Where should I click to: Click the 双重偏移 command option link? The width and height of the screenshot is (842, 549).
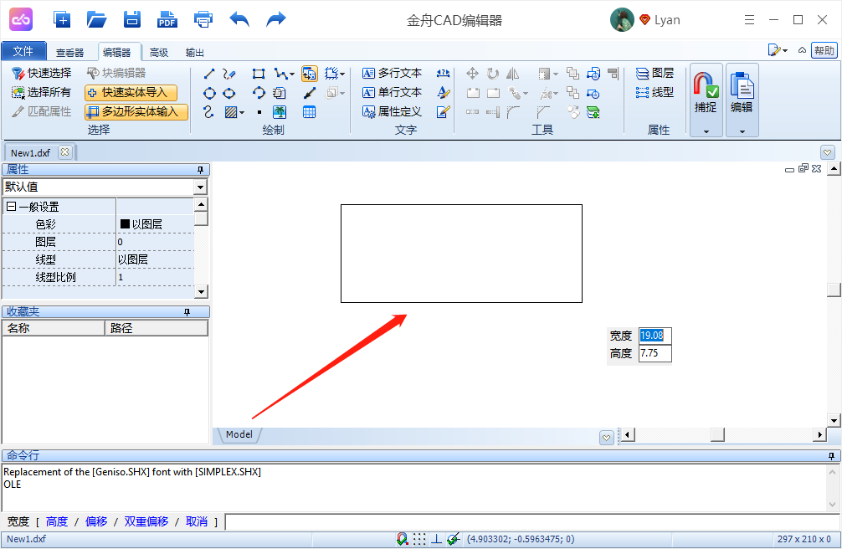click(146, 521)
